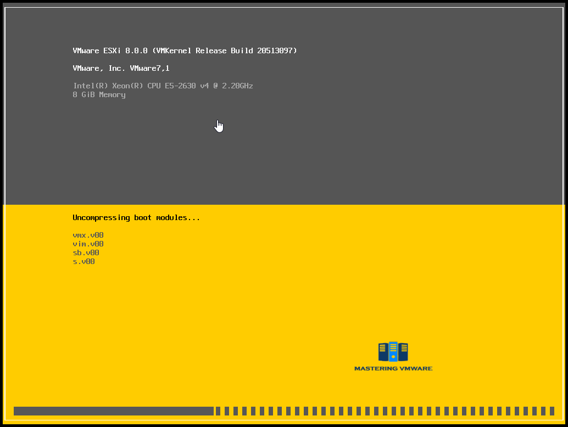Click the sb.v00 module entry
The width and height of the screenshot is (568, 427).
click(x=86, y=252)
